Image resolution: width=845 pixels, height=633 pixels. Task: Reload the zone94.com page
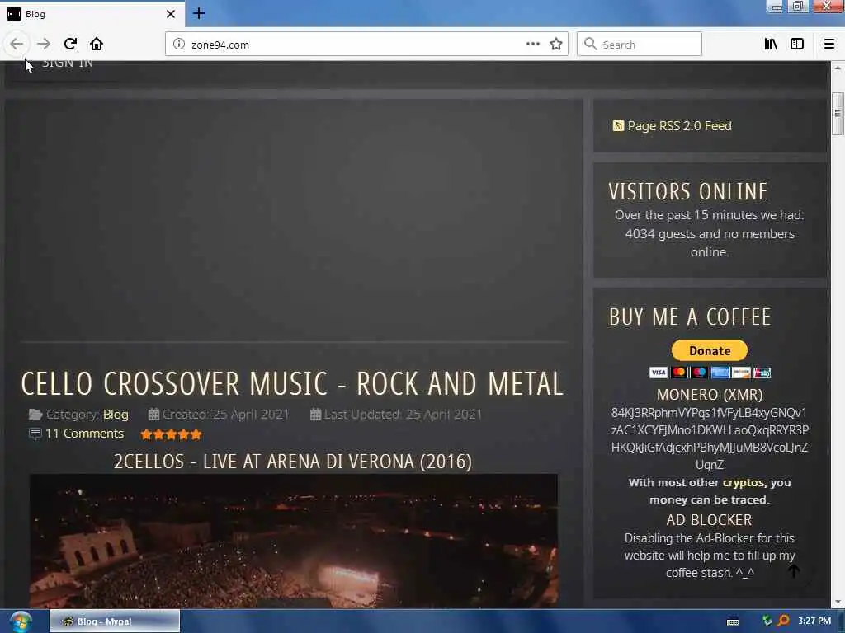(71, 44)
